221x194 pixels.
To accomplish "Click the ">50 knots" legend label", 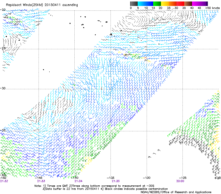I will click(x=212, y=8).
